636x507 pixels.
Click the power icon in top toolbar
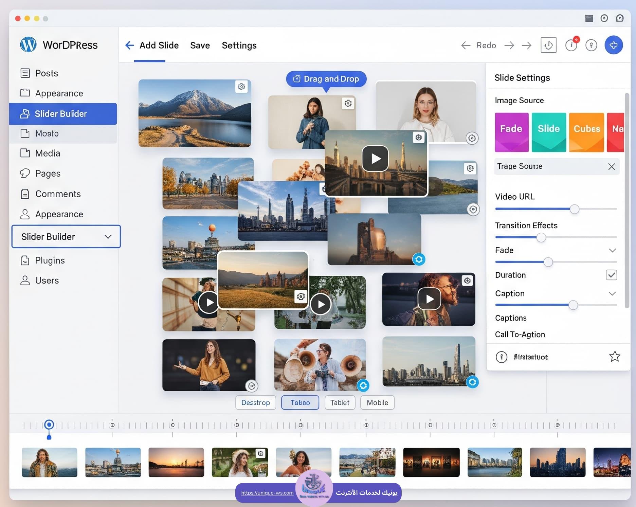[x=548, y=45]
